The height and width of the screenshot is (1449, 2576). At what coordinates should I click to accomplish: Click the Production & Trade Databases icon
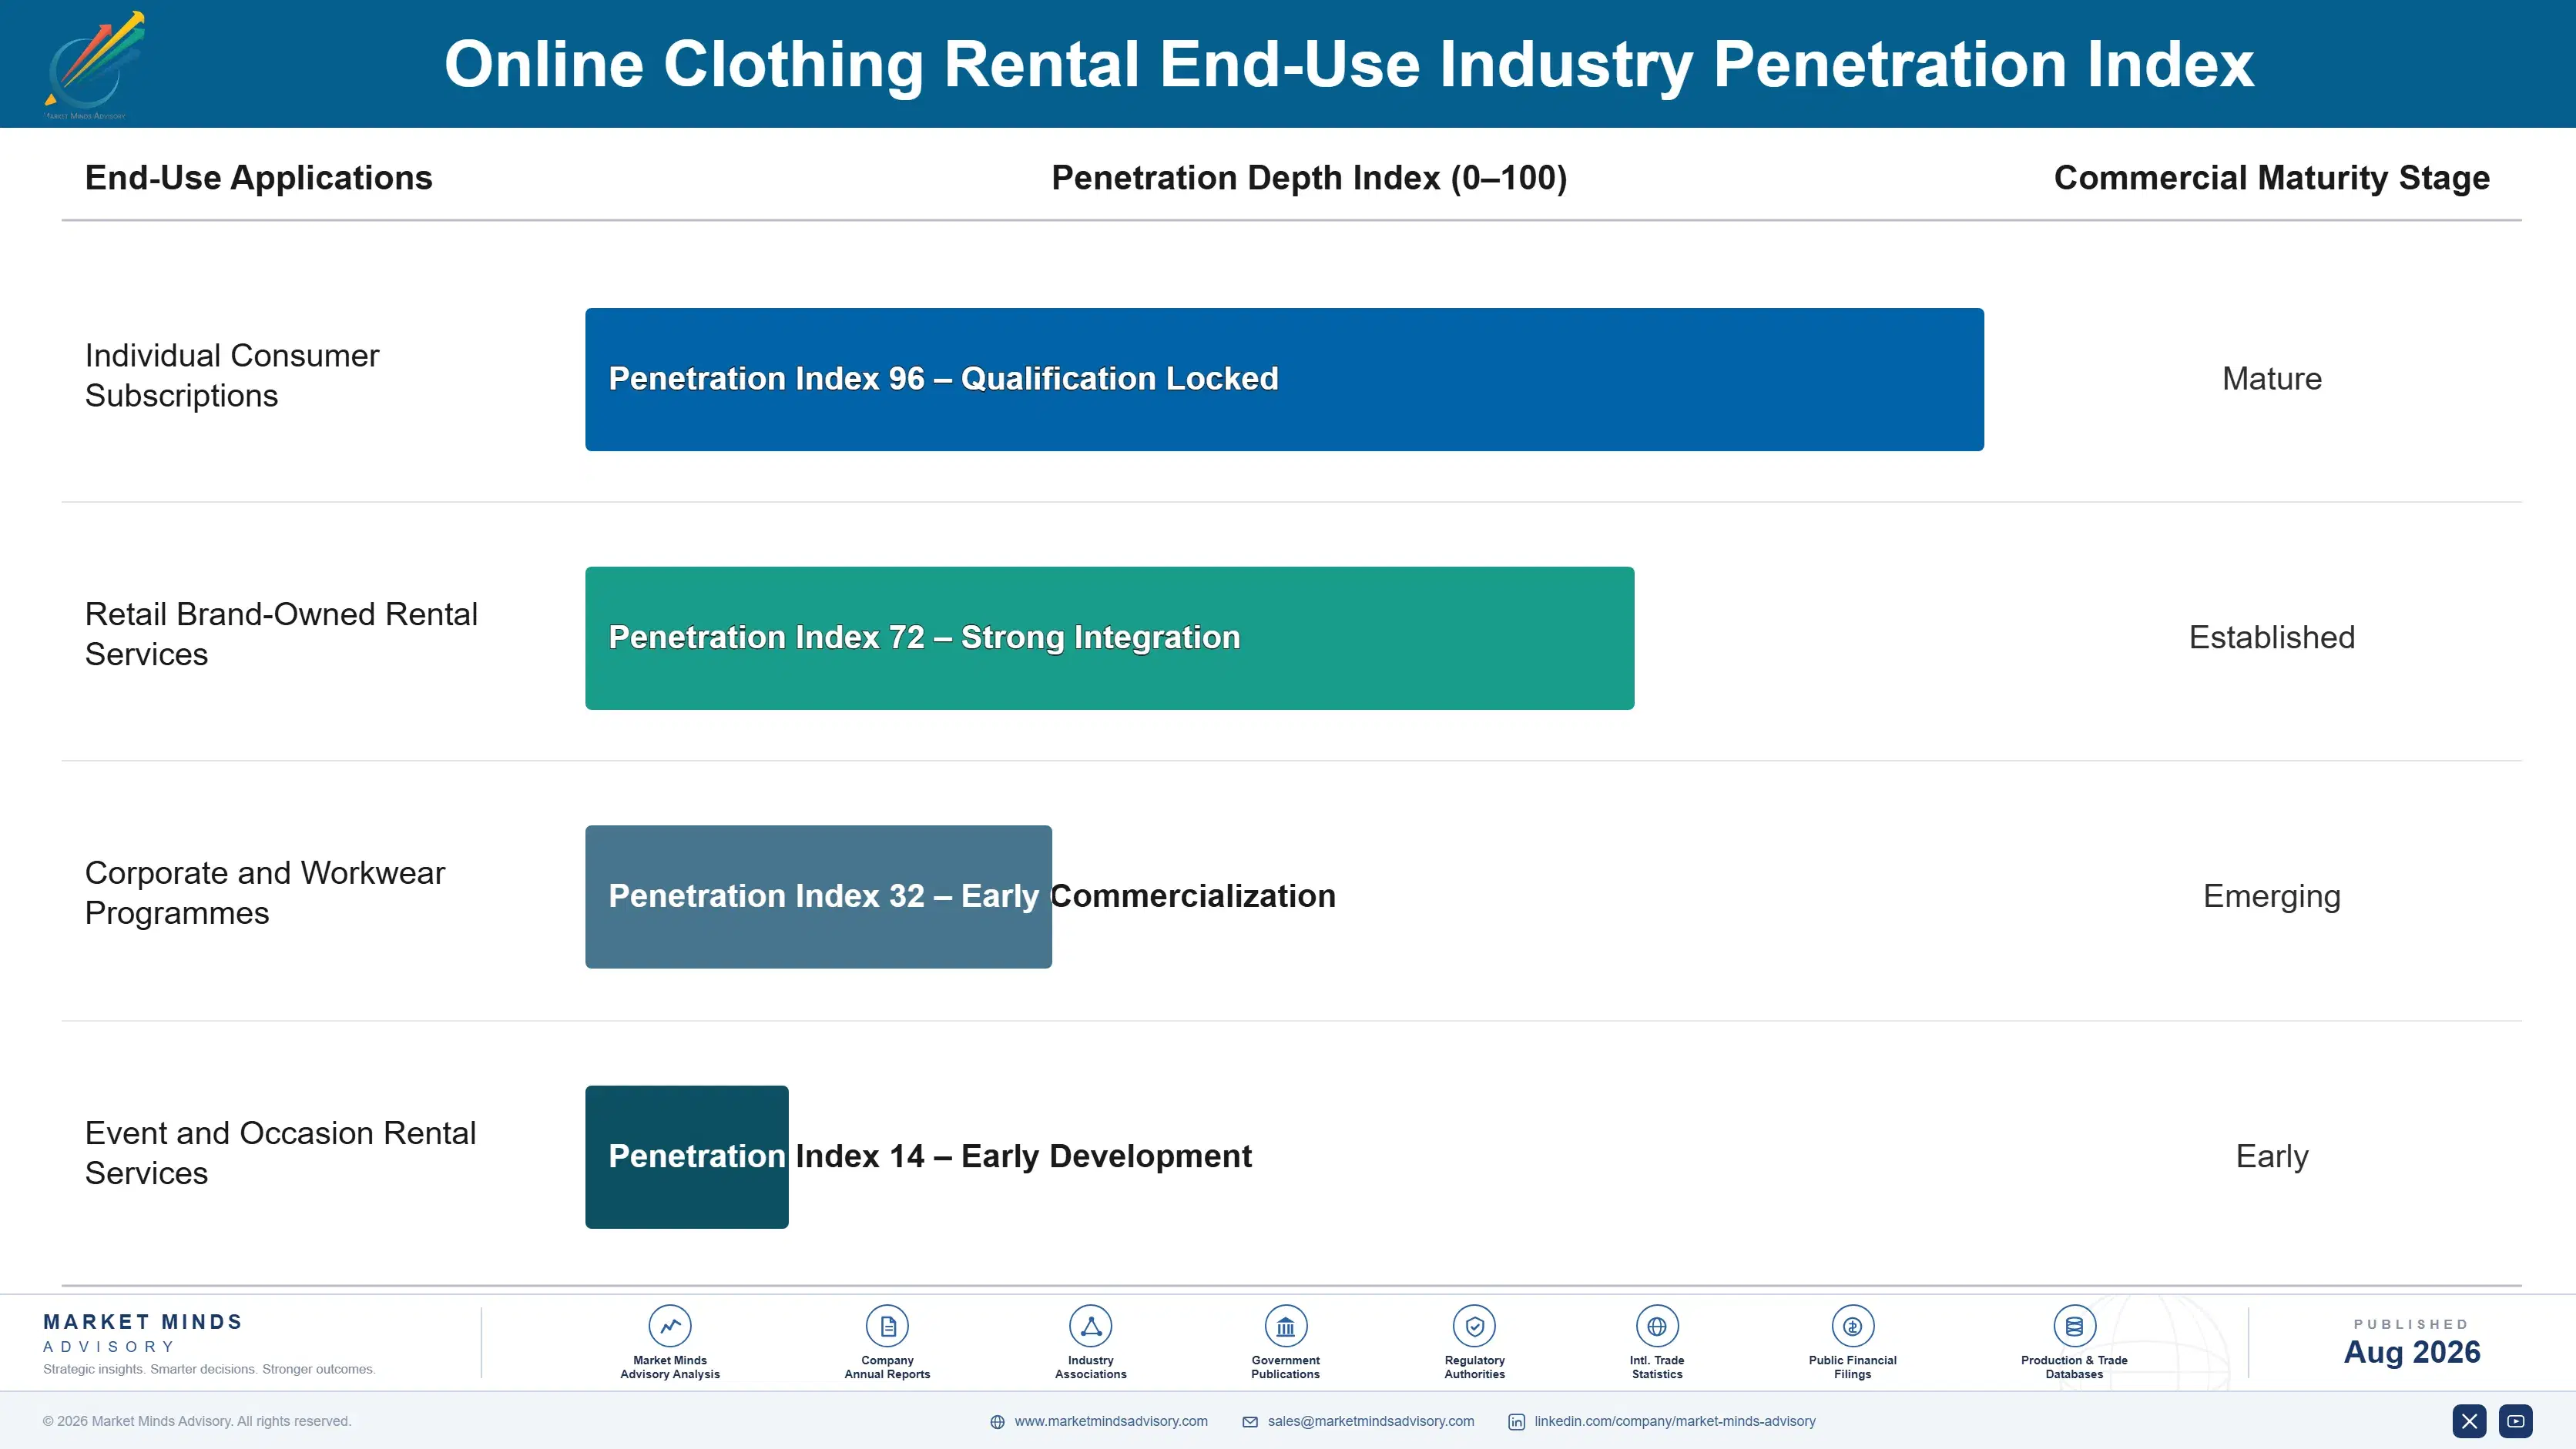coord(2074,1326)
